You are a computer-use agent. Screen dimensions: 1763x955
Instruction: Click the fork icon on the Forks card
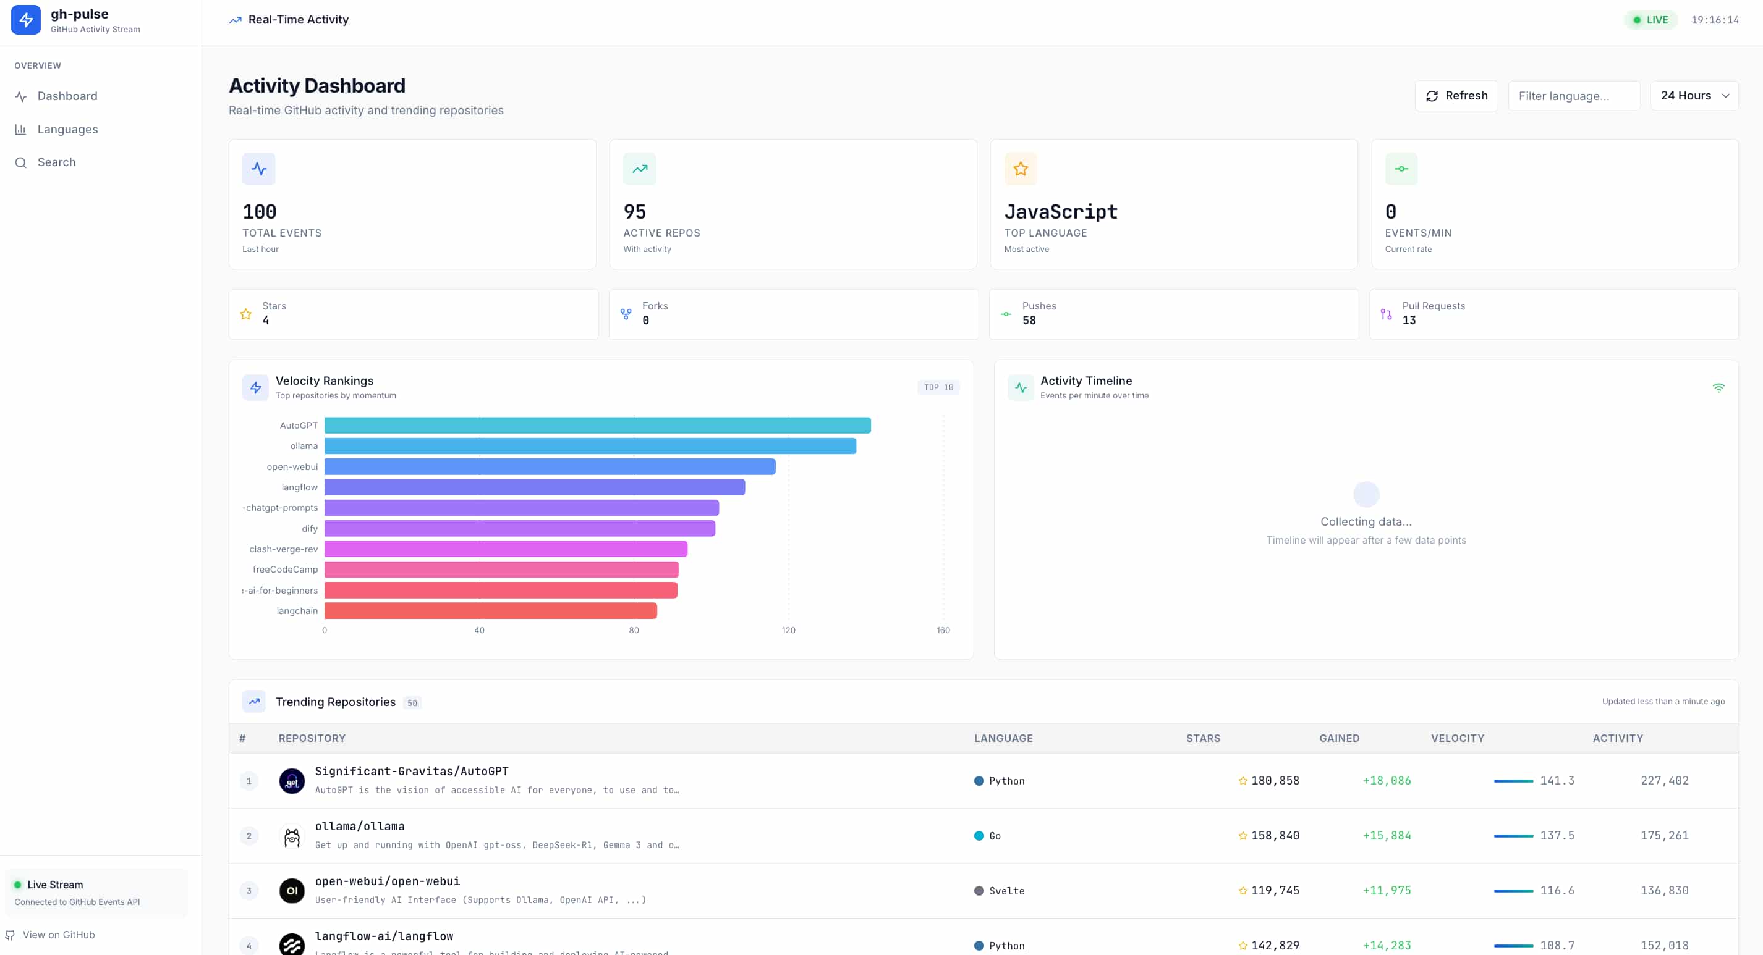[626, 314]
